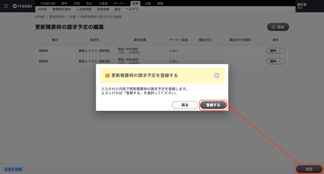324x174 pixels.
Task: Select the 精算 tab
Action: (135, 3)
